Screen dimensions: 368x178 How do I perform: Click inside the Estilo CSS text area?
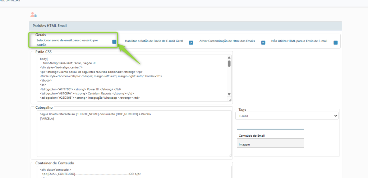click(129, 77)
